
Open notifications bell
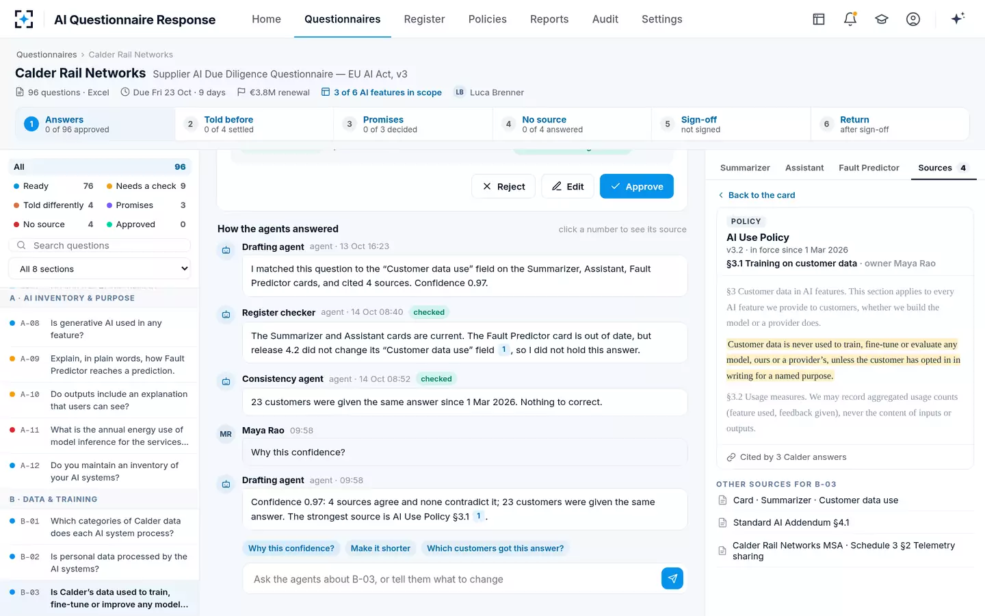(x=850, y=19)
